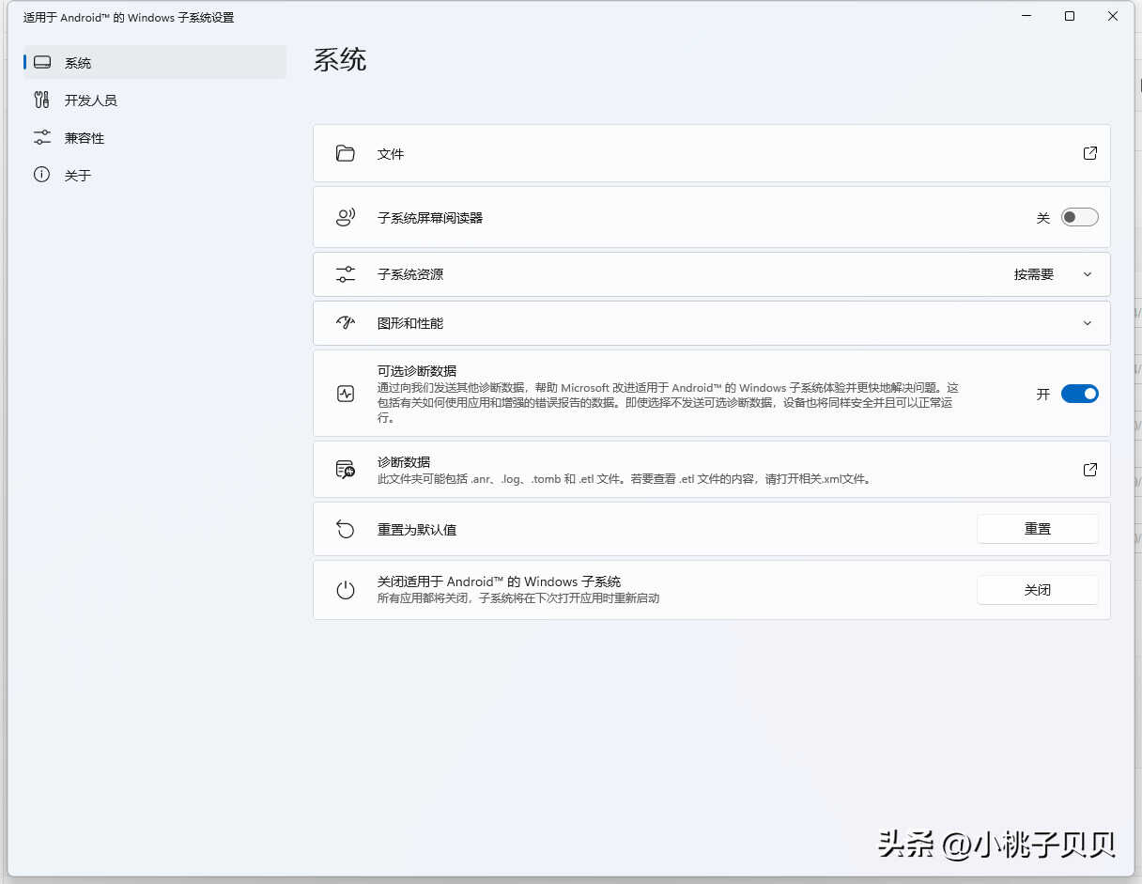Open the 关于 sidebar page
The height and width of the screenshot is (884, 1142).
pos(155,176)
